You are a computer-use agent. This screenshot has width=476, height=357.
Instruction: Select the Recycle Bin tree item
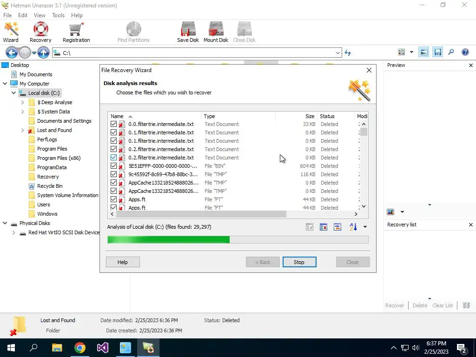tap(49, 186)
